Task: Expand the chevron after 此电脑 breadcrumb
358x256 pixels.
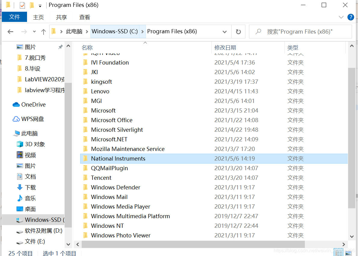Action: tap(87, 32)
